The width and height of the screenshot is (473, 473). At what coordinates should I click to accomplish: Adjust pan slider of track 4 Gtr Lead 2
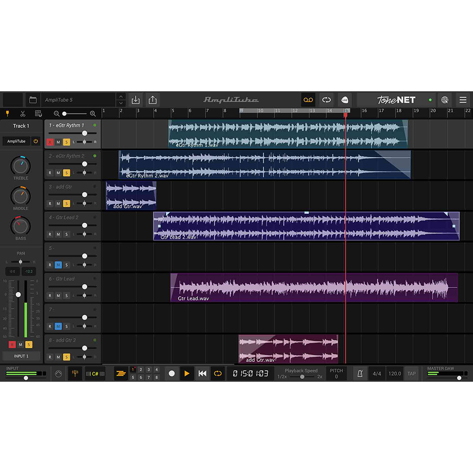tap(85, 234)
